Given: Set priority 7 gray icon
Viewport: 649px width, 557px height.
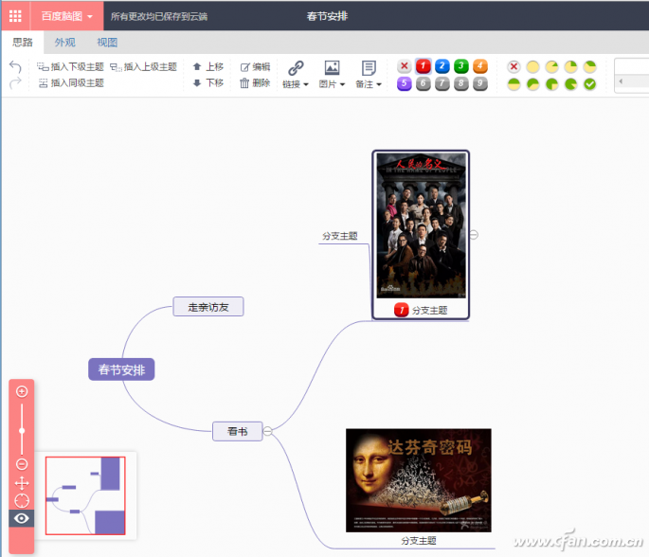Looking at the screenshot, I should (x=442, y=84).
